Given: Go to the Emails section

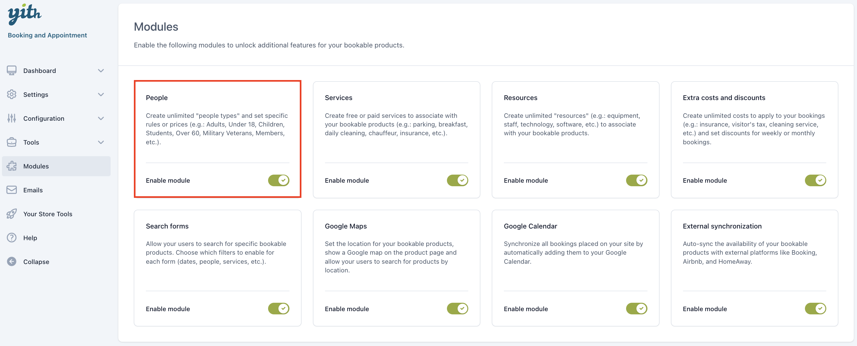Looking at the screenshot, I should [56, 190].
